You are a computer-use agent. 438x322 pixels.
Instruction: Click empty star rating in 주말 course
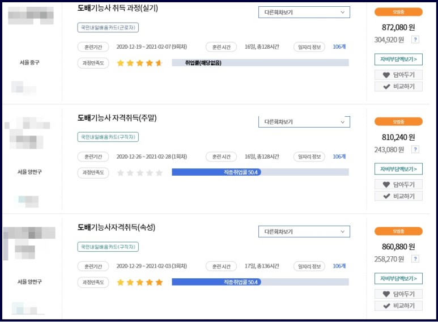pyautogui.click(x=139, y=173)
